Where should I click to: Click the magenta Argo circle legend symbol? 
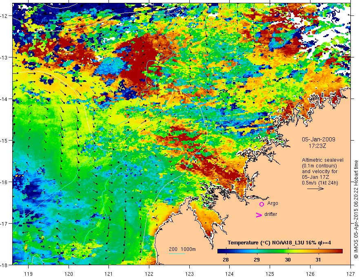click(x=261, y=204)
